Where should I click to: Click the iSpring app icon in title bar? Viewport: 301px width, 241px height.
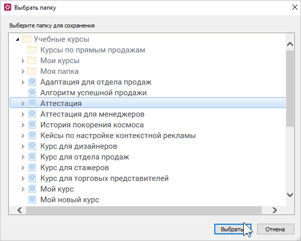[x=8, y=8]
